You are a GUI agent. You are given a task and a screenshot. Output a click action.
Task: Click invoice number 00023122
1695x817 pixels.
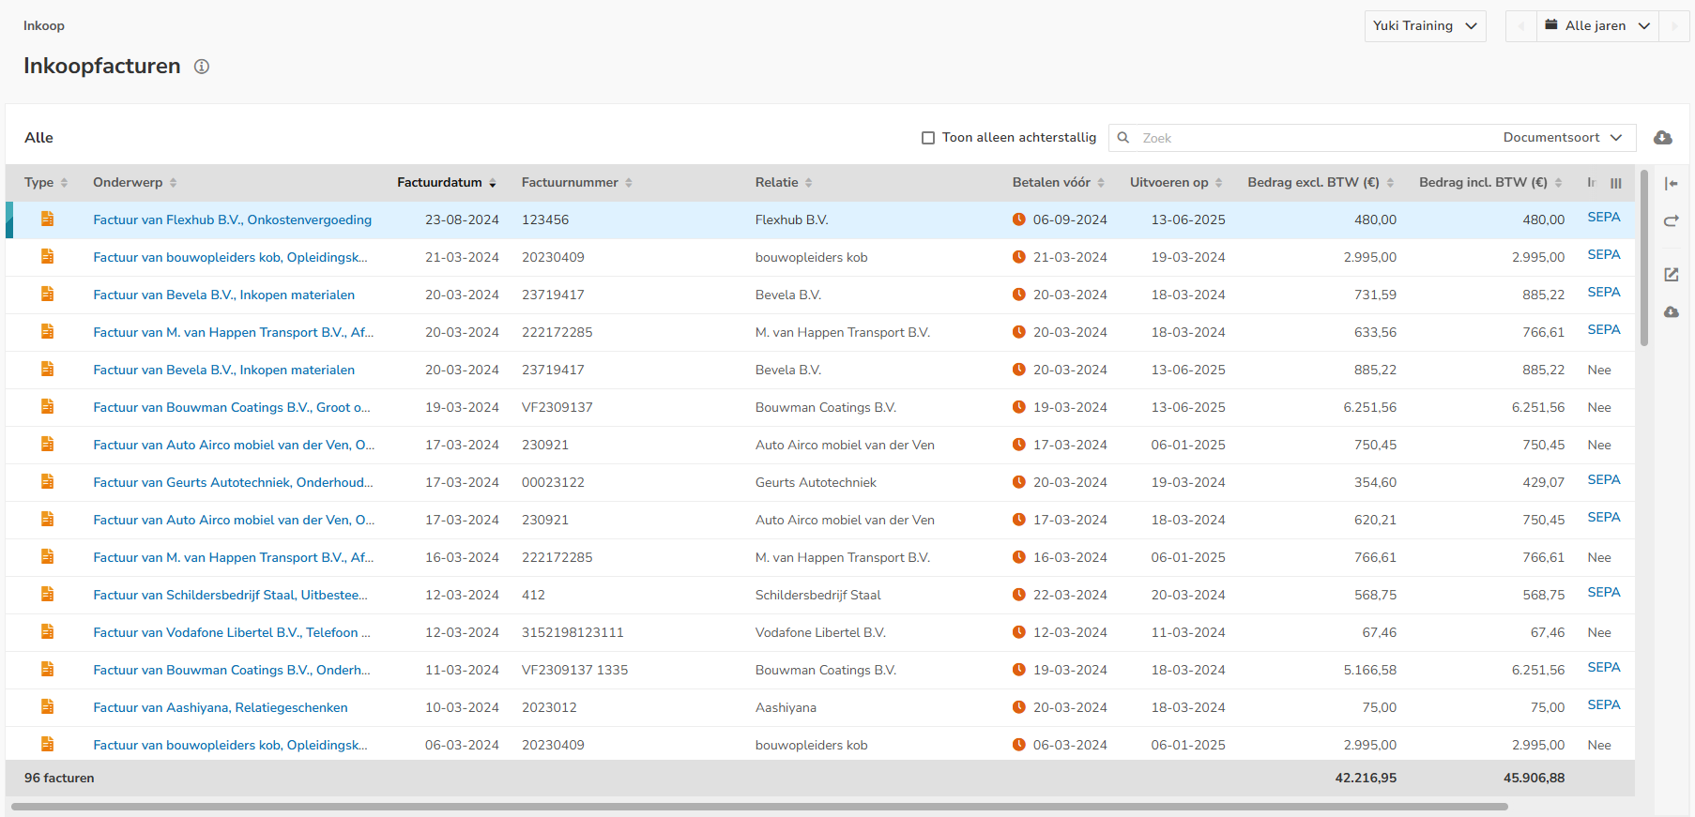pos(553,482)
